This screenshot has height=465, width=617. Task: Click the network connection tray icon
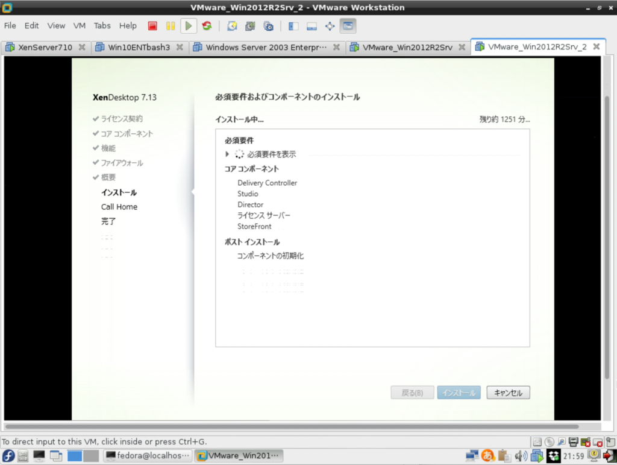click(472, 456)
